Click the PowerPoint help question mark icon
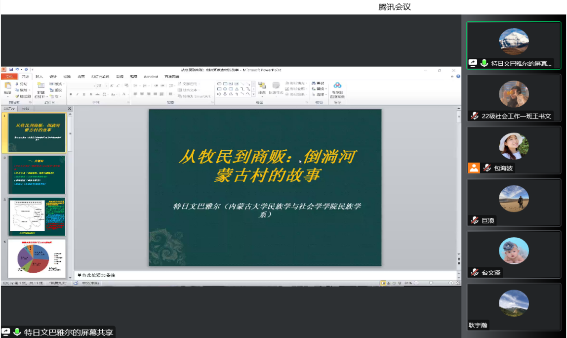This screenshot has height=338, width=567. click(458, 77)
